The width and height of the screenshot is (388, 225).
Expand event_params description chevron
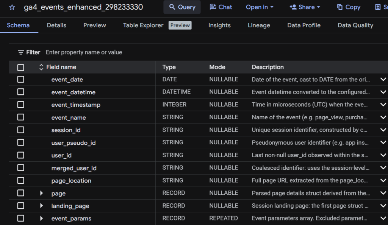383,218
